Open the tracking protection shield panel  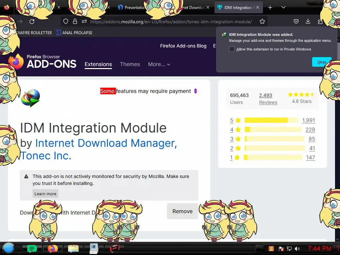pos(66,21)
